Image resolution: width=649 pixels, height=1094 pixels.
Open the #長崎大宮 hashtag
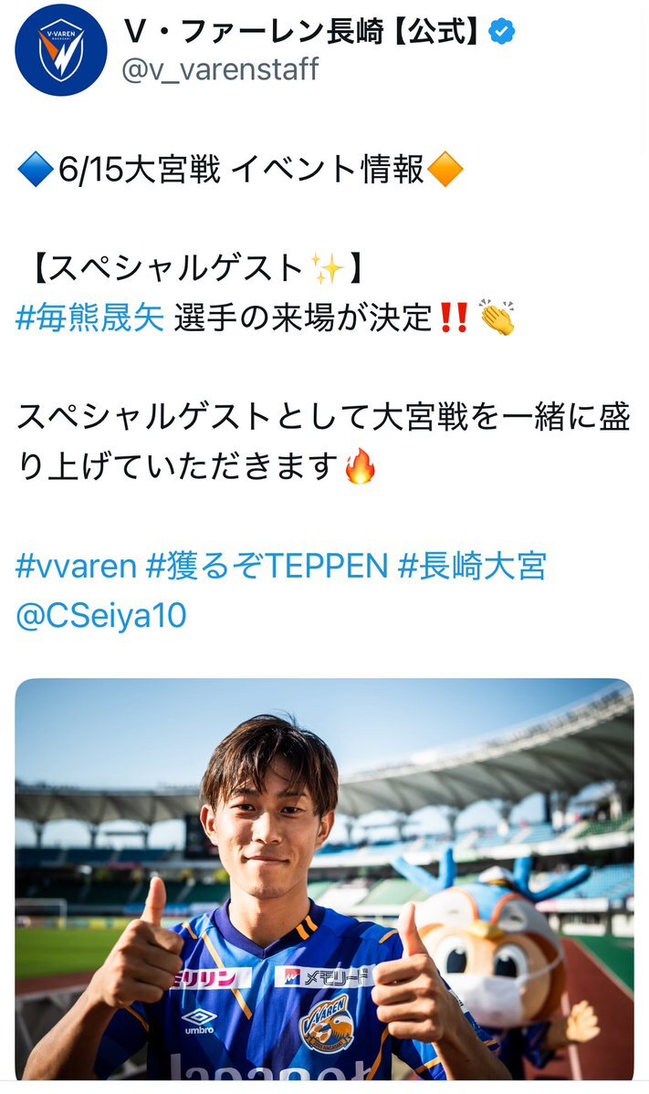(472, 566)
